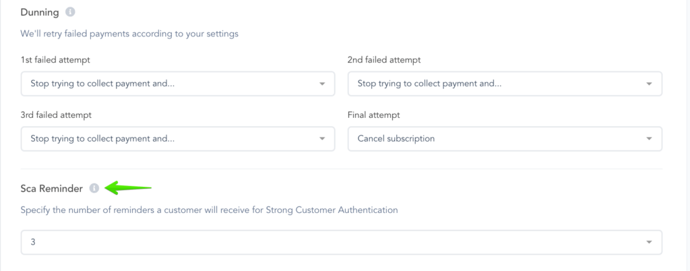This screenshot has height=271, width=690.
Task: Open the Final attempt Cancel subscription dropdown
Action: tap(504, 139)
